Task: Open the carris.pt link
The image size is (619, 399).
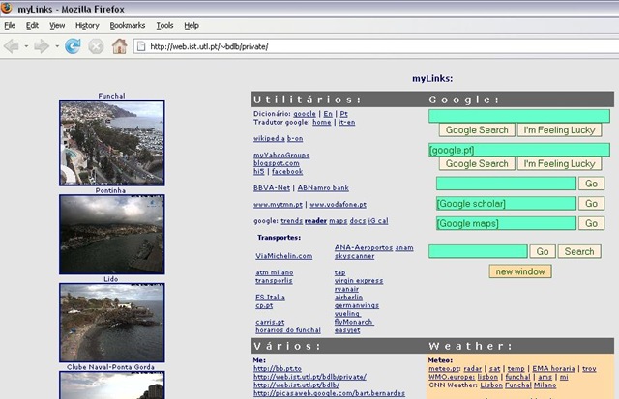Action: 270,322
